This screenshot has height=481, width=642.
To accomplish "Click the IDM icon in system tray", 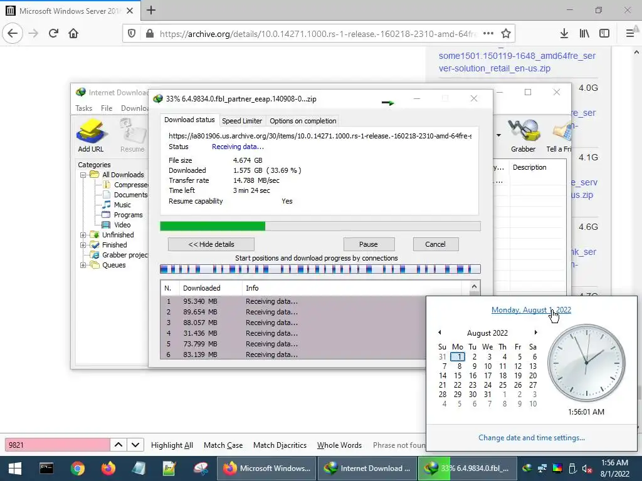I will pos(527,468).
